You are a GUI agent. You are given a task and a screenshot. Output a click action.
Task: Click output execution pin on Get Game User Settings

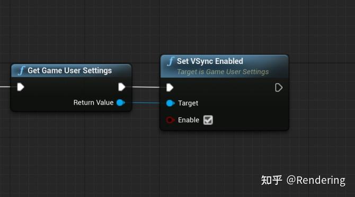121,87
